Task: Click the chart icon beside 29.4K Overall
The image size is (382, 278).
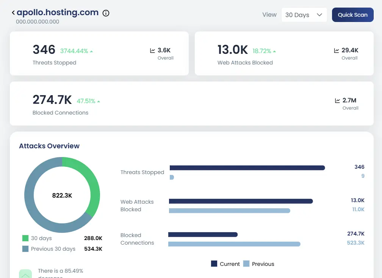Action: pos(337,50)
